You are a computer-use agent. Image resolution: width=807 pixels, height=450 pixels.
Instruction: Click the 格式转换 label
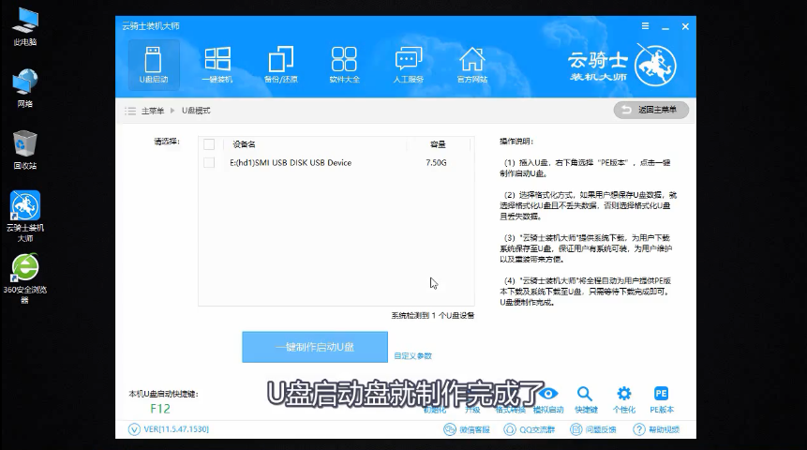click(511, 410)
